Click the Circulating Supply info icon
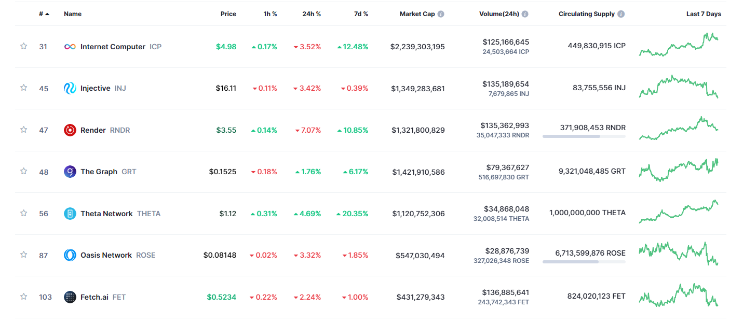The width and height of the screenshot is (743, 323). tap(621, 14)
